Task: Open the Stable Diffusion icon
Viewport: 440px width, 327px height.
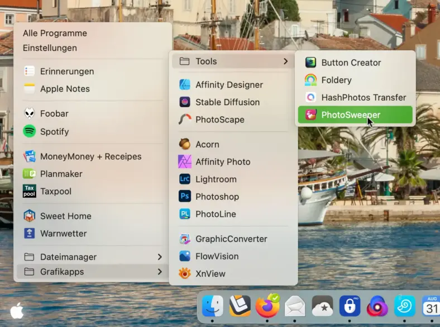Action: click(x=185, y=102)
